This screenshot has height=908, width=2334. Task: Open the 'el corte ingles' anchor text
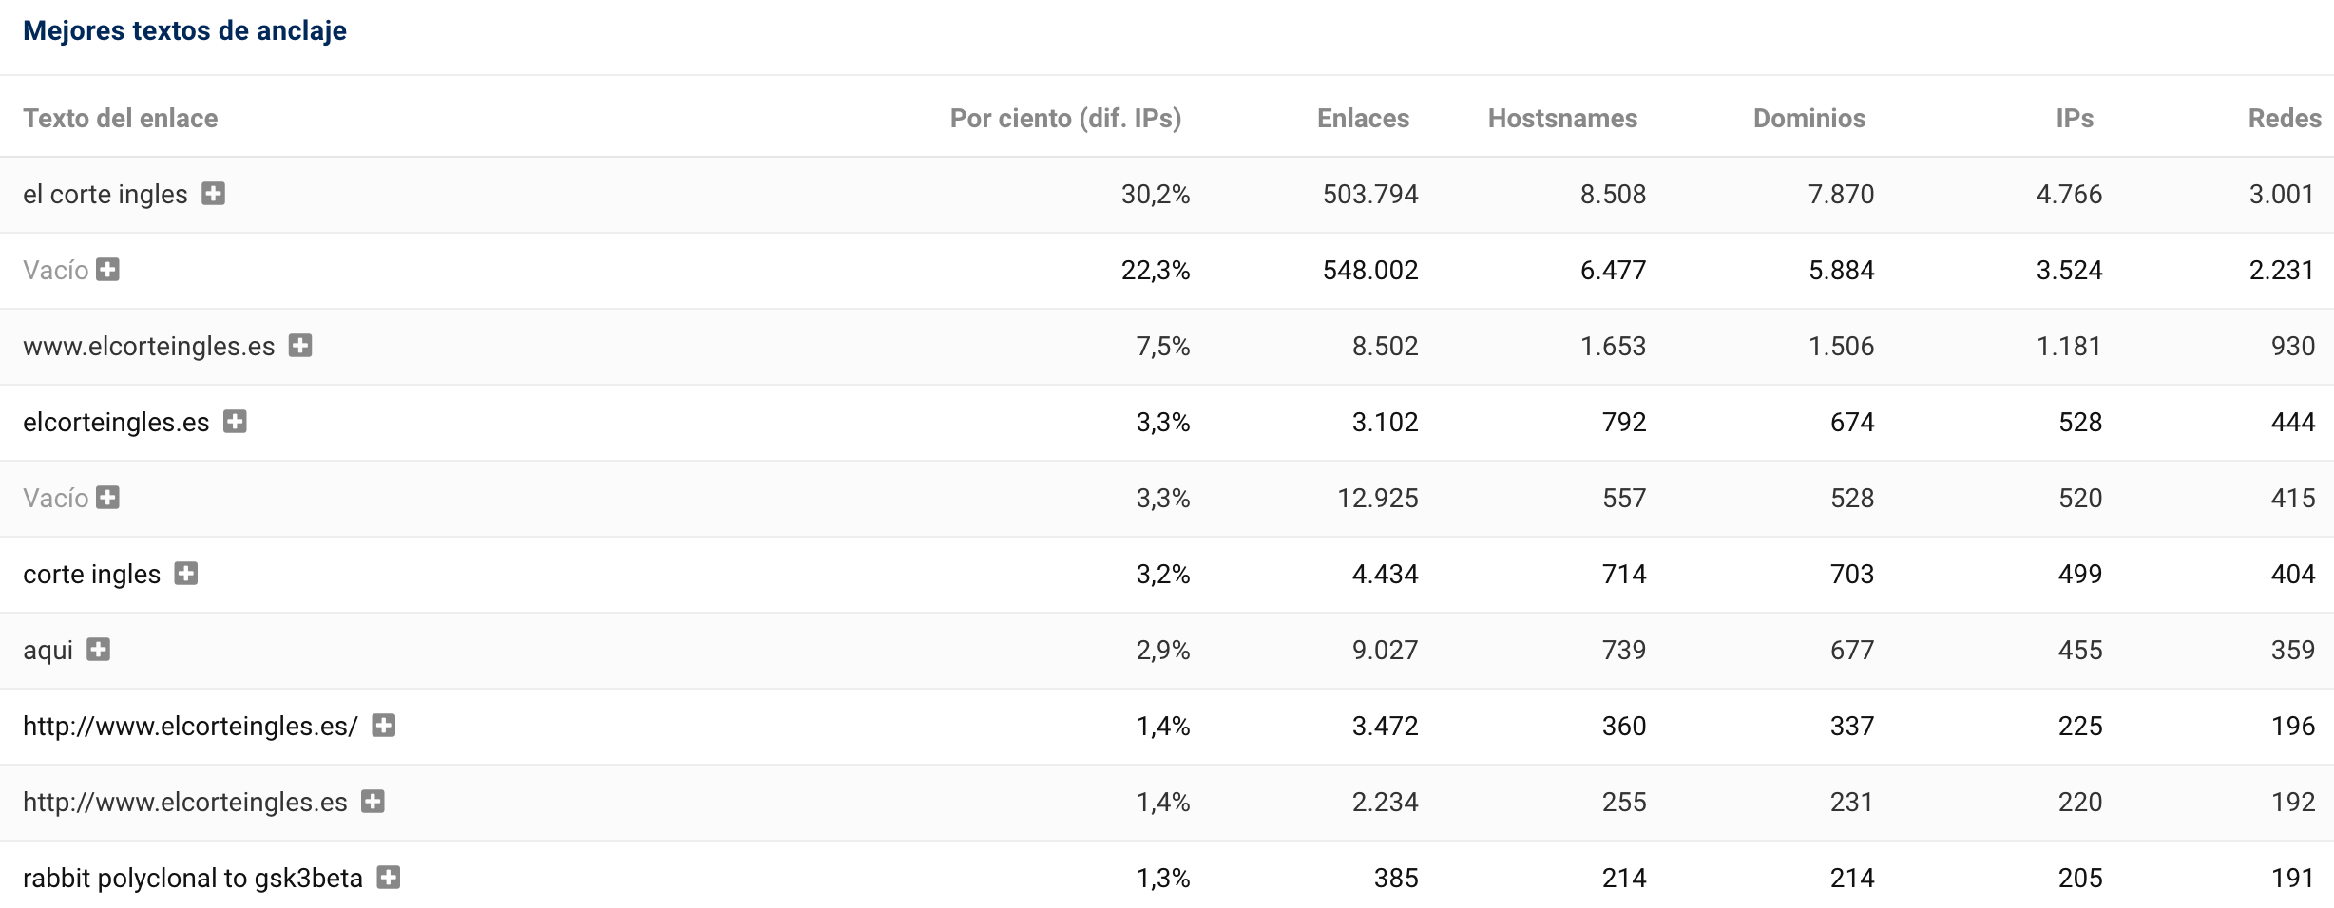click(x=105, y=195)
